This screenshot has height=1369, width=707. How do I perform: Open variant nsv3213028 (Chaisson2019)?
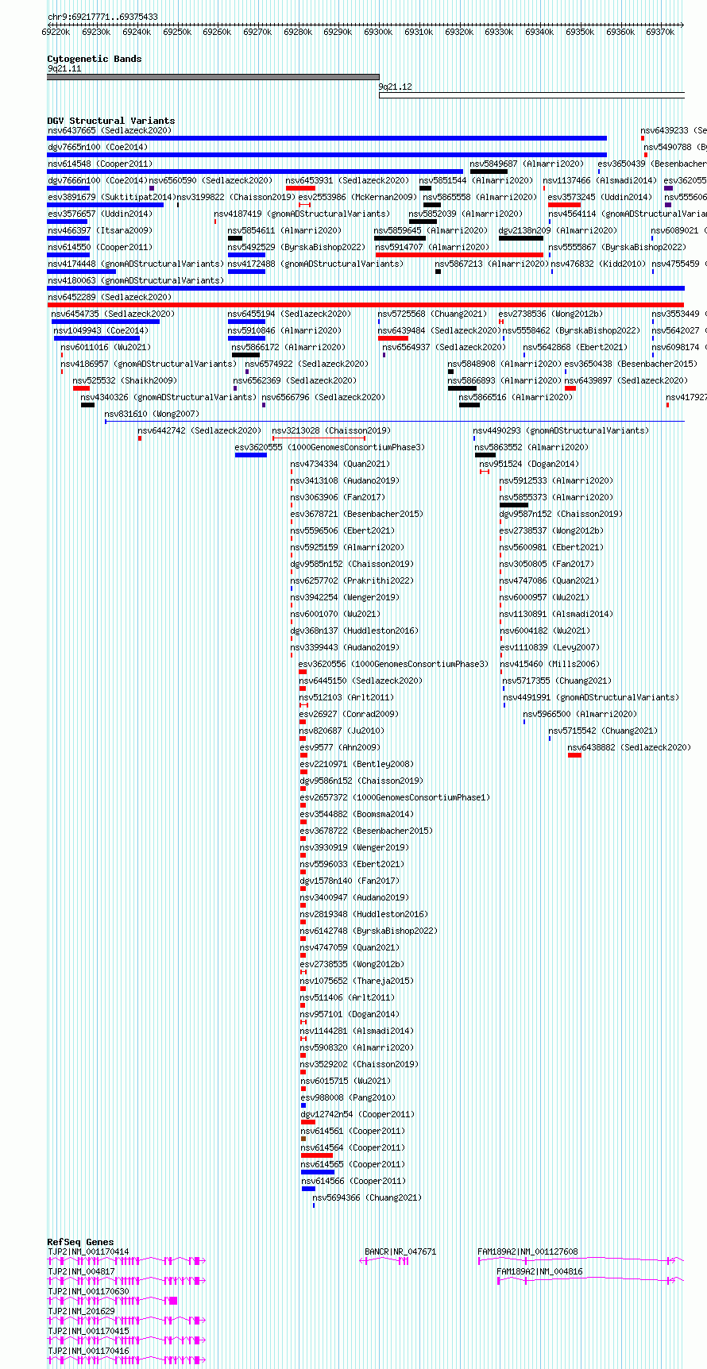click(x=331, y=430)
